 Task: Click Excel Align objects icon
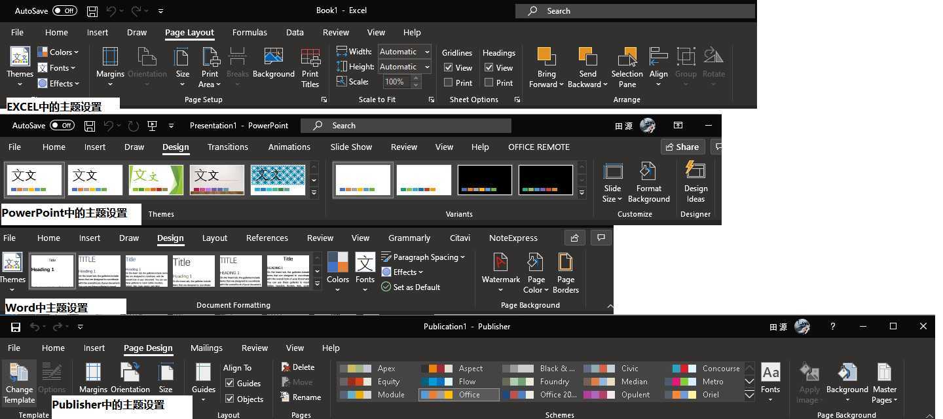(658, 56)
